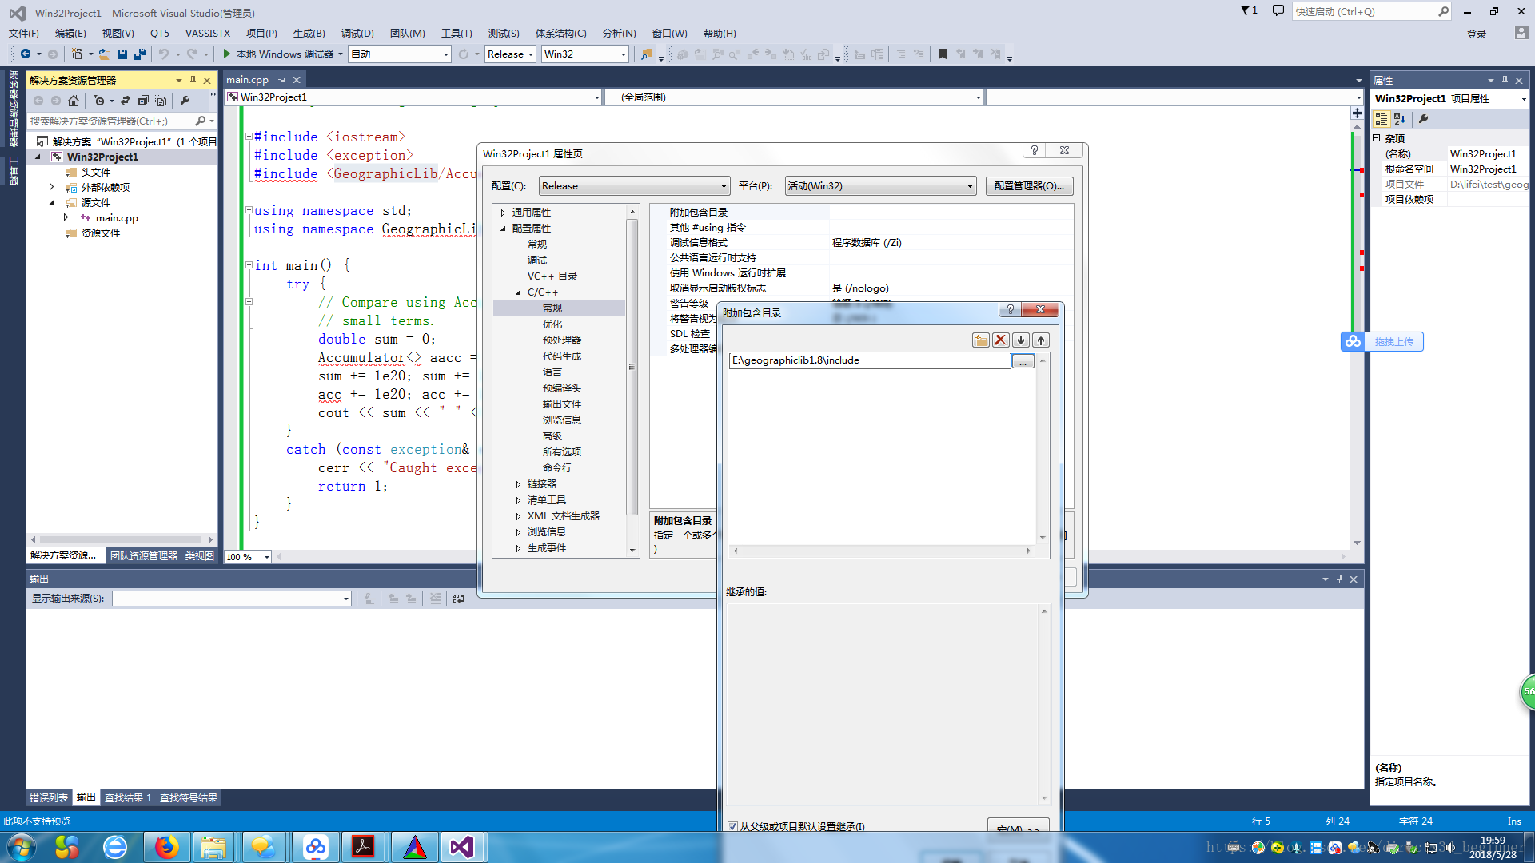Click Collapse All icon in Solution Explorer
Screen dimensions: 1535x863
(143, 101)
